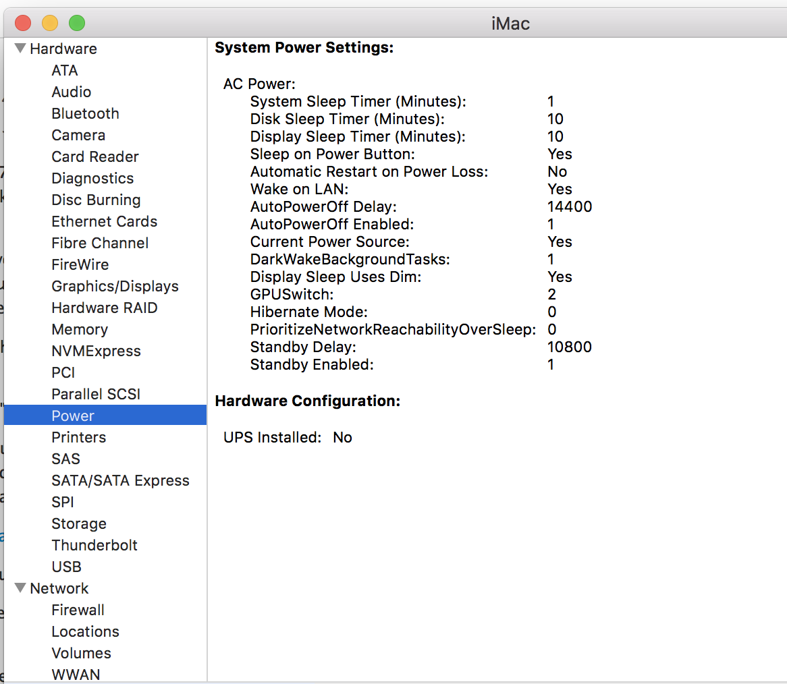
Task: Select the Network category label
Action: click(59, 588)
